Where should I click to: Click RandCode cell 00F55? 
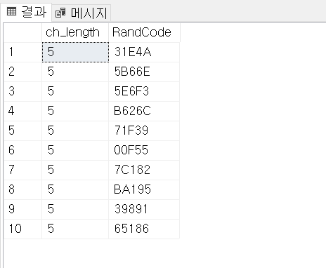coord(144,150)
